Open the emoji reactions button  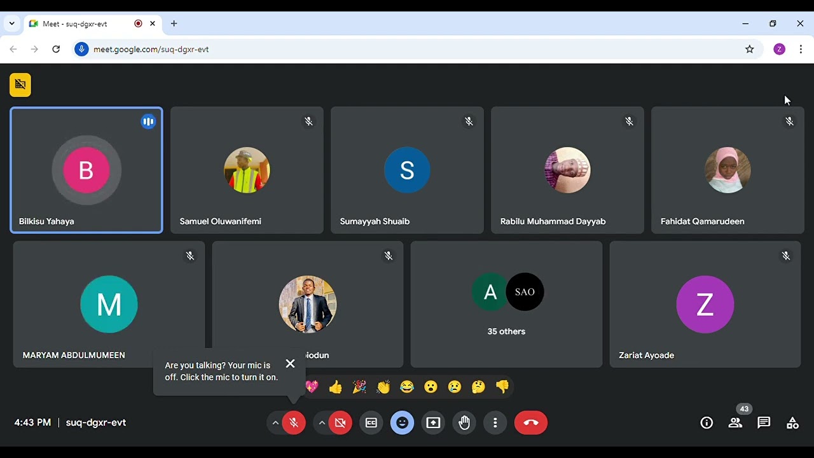pyautogui.click(x=402, y=422)
